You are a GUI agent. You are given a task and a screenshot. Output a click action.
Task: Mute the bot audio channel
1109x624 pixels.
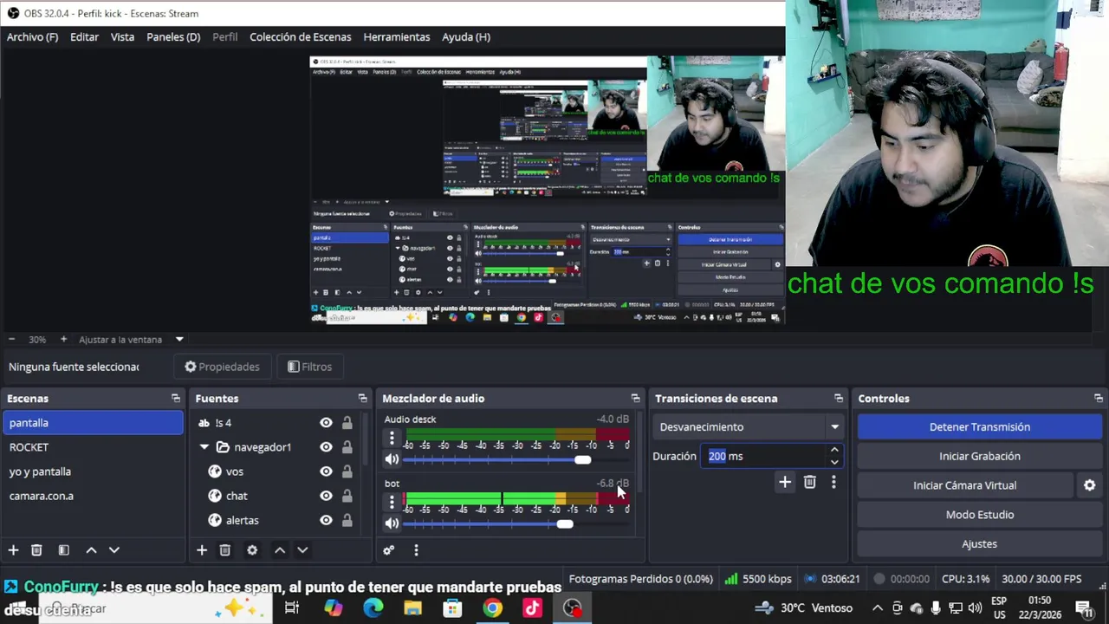coord(392,523)
